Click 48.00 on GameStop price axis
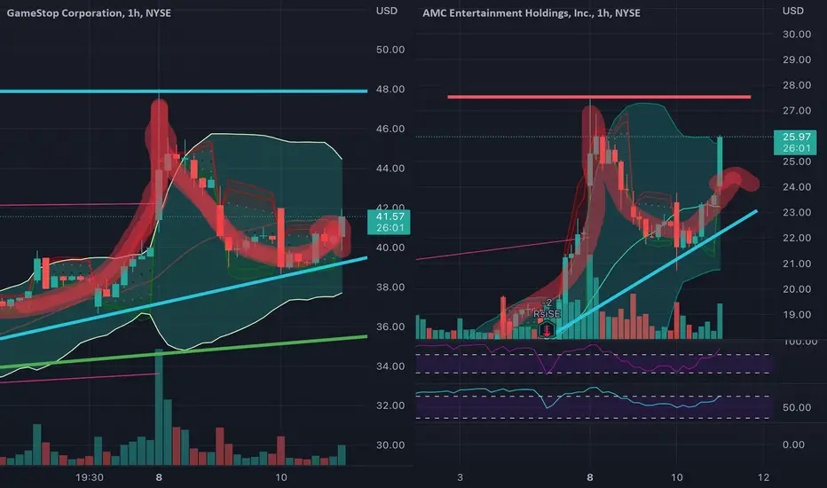This screenshot has height=488, width=827. pos(390,89)
